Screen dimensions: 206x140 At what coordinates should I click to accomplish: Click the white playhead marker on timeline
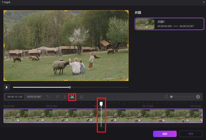[101, 104]
